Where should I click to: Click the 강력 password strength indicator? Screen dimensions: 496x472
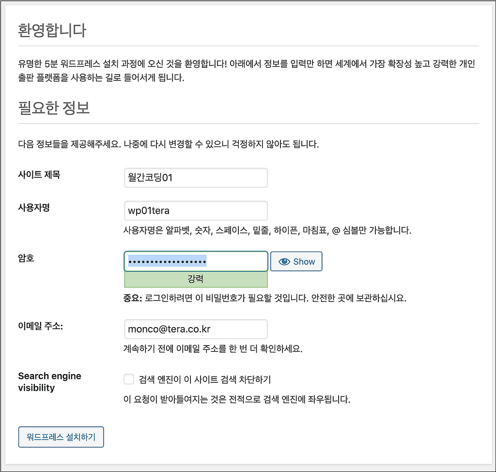coord(196,279)
